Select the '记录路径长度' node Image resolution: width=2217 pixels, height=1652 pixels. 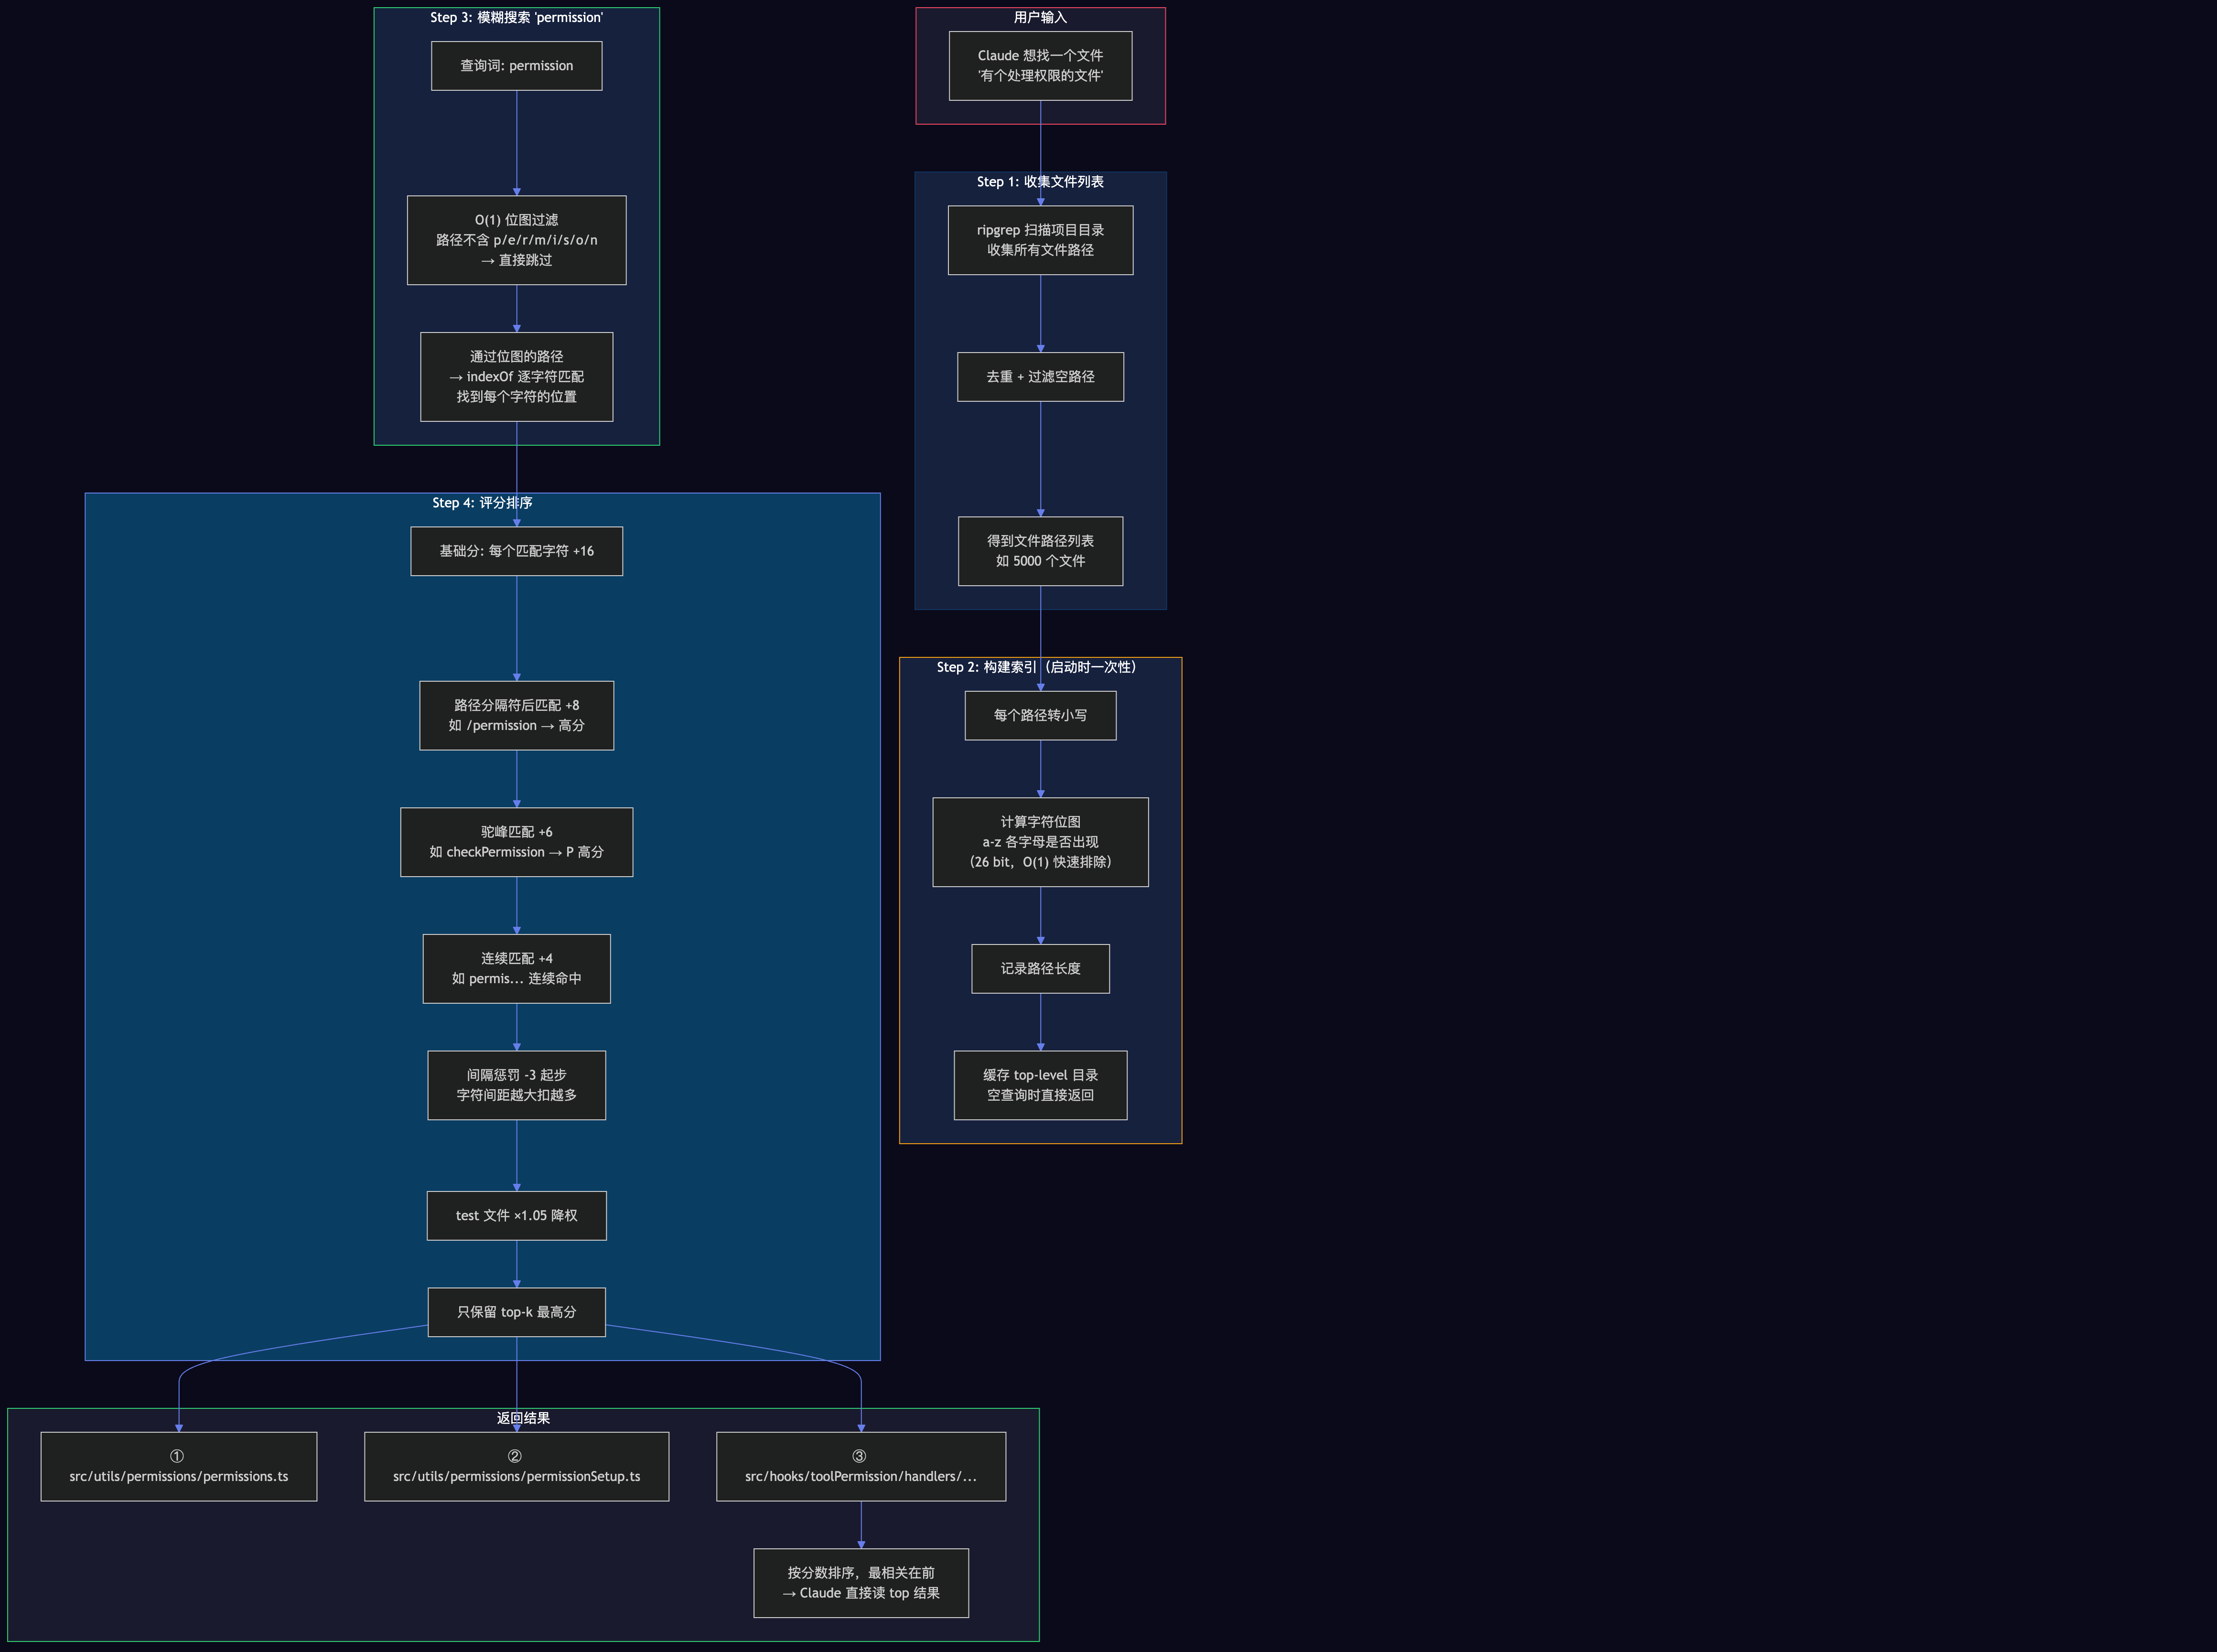(x=1040, y=968)
